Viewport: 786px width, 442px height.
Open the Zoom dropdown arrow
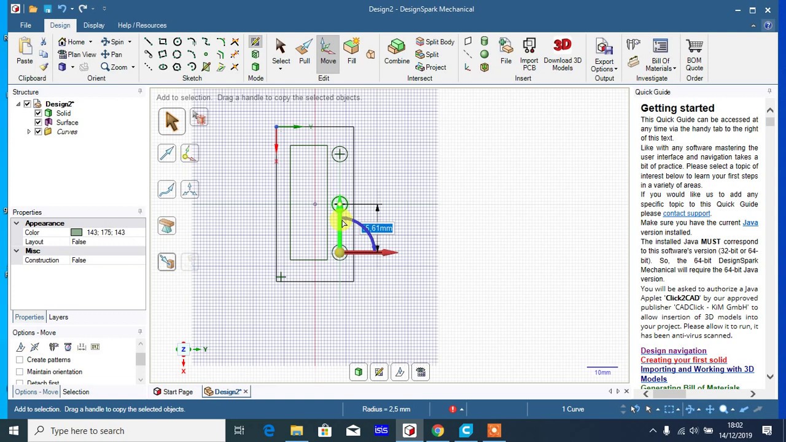133,67
